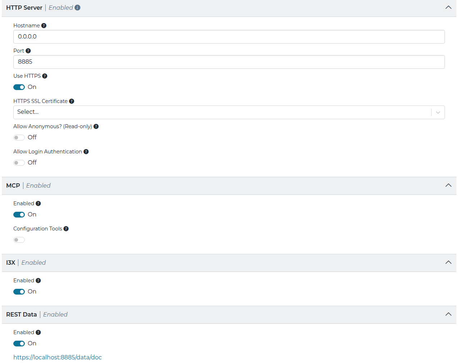
Task: Open the Hostname help tooltip icon
Action: tap(44, 25)
